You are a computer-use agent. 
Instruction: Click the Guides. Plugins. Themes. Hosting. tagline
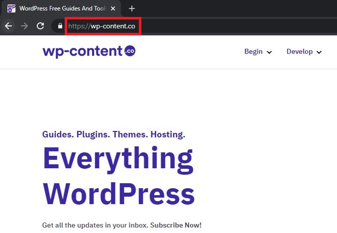113,134
